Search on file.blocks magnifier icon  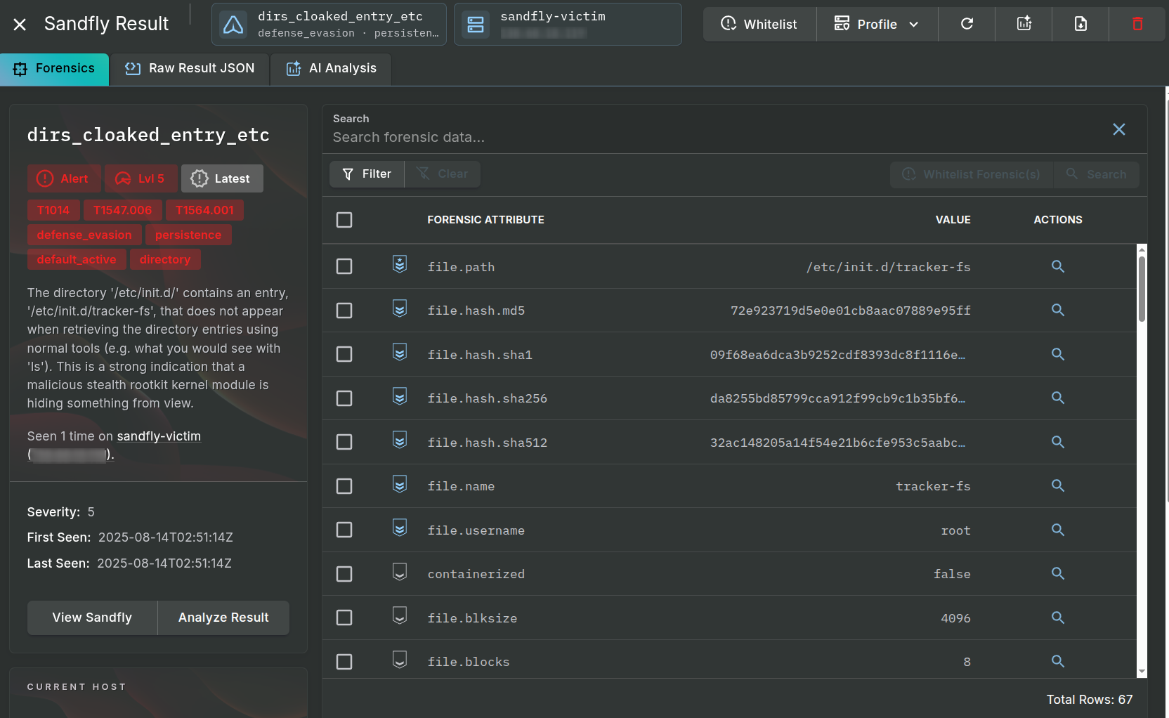[x=1058, y=661]
